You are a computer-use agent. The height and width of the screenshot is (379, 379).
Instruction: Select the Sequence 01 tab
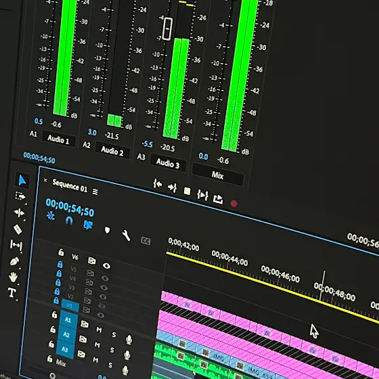(70, 186)
